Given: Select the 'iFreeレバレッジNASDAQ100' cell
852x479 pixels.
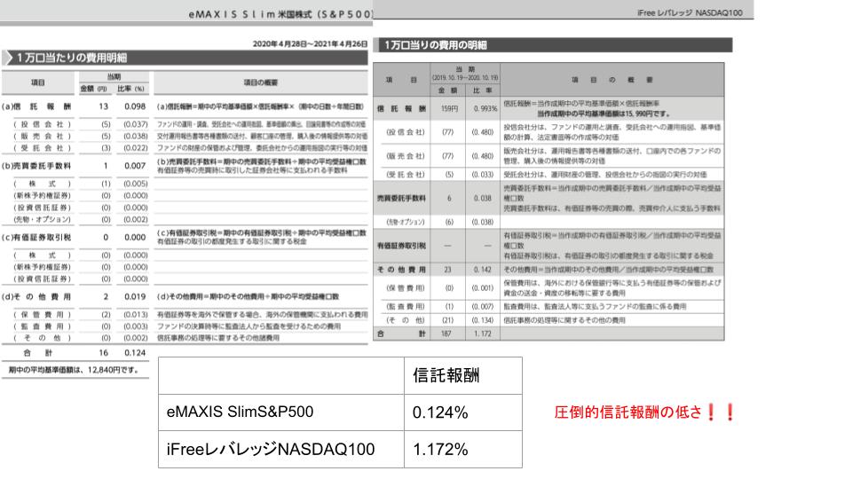Looking at the screenshot, I should point(271,449).
